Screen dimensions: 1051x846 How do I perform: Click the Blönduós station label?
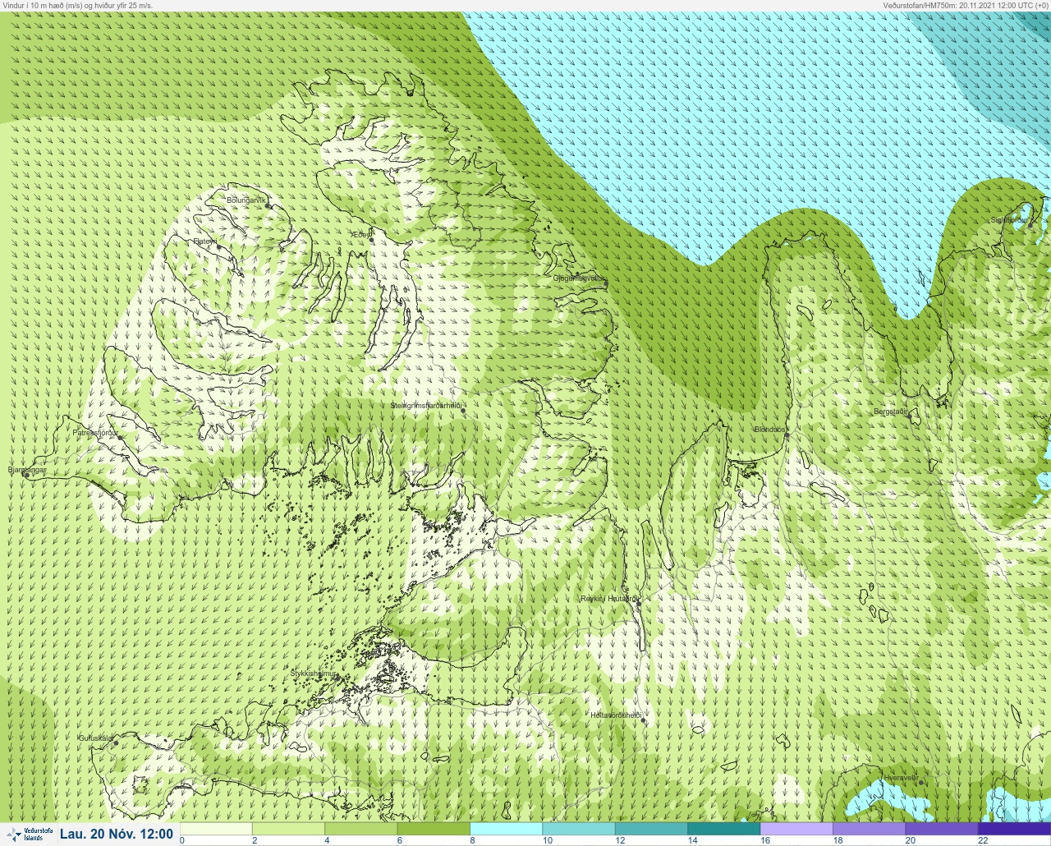pyautogui.click(x=770, y=430)
